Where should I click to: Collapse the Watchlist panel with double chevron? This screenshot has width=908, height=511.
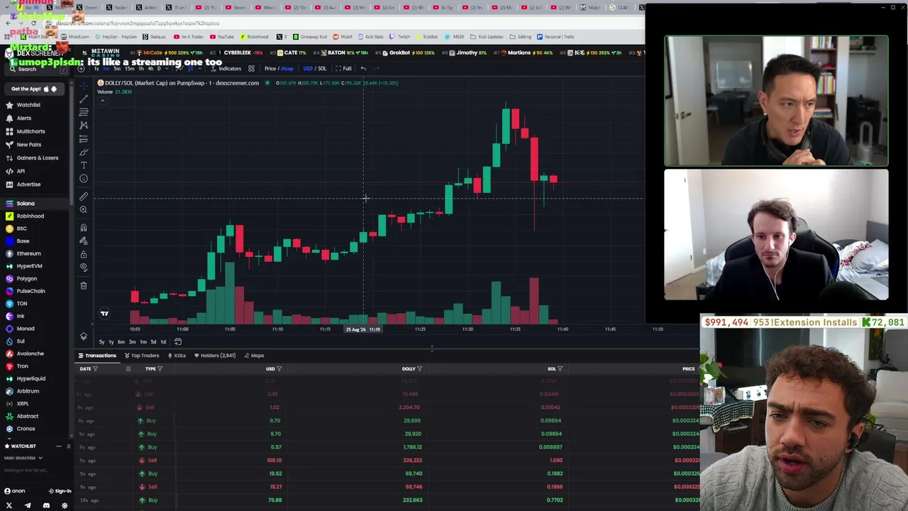click(x=68, y=446)
